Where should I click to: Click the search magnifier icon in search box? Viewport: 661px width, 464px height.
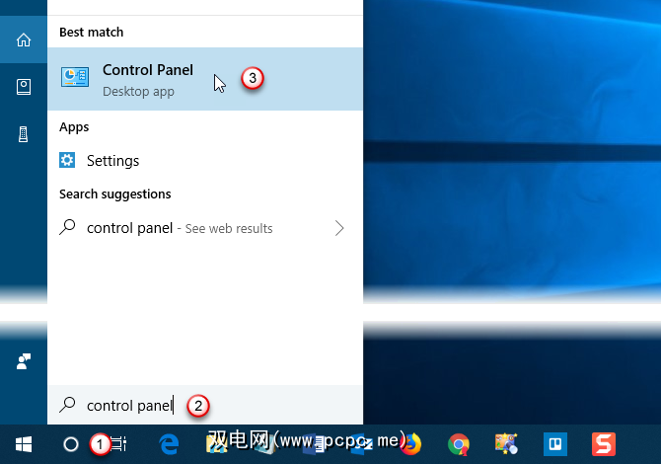67,405
